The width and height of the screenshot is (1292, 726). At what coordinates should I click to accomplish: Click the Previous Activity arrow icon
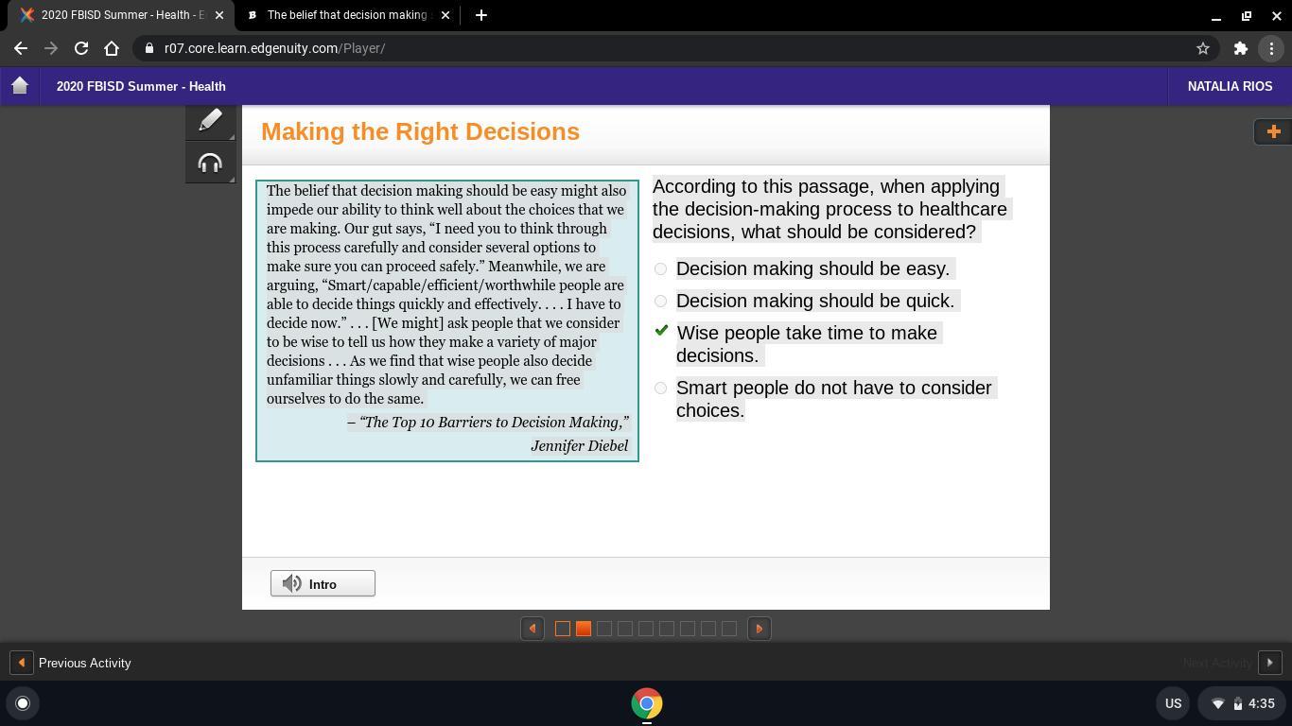[x=21, y=663]
